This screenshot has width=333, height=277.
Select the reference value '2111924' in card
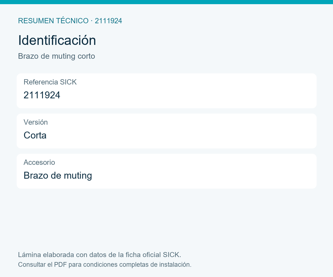(x=42, y=95)
